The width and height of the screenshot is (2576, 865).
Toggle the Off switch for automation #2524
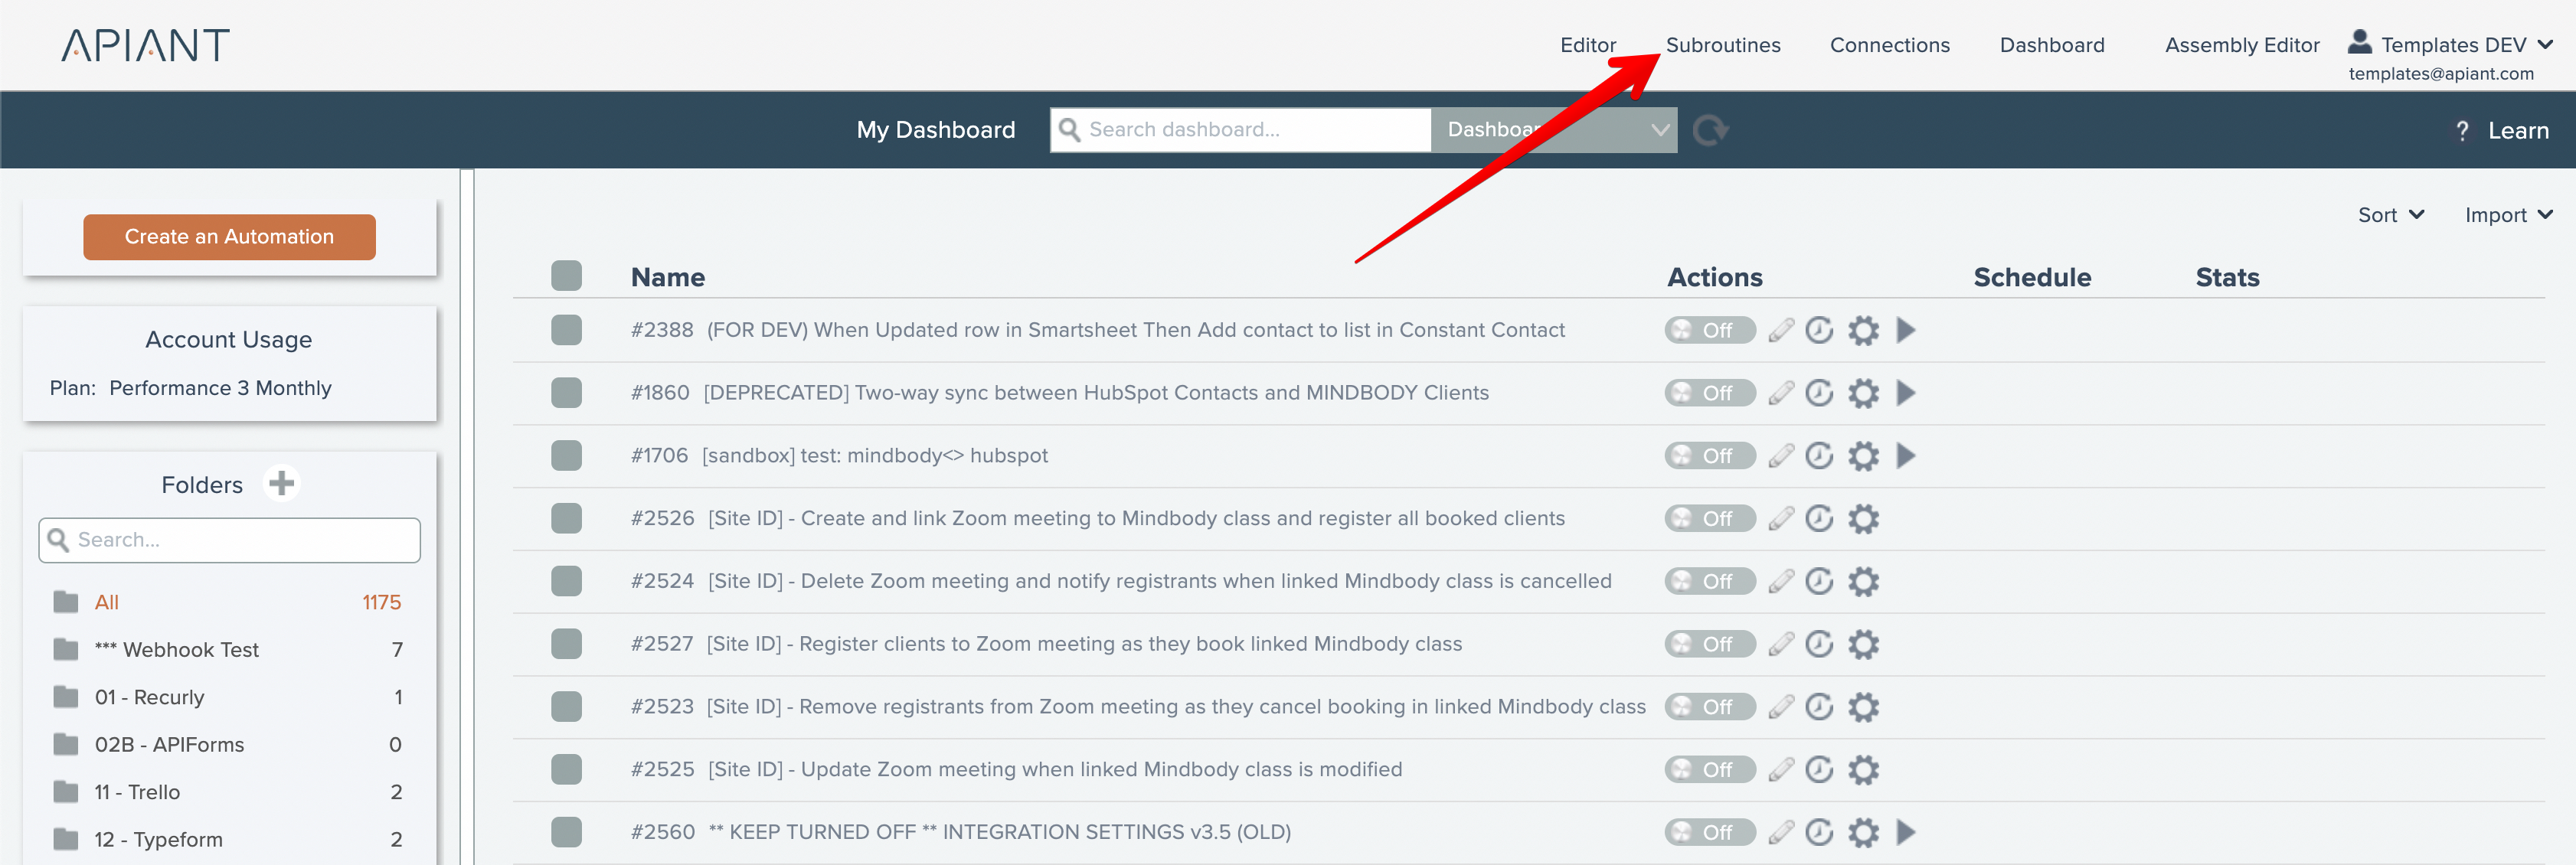[1709, 582]
